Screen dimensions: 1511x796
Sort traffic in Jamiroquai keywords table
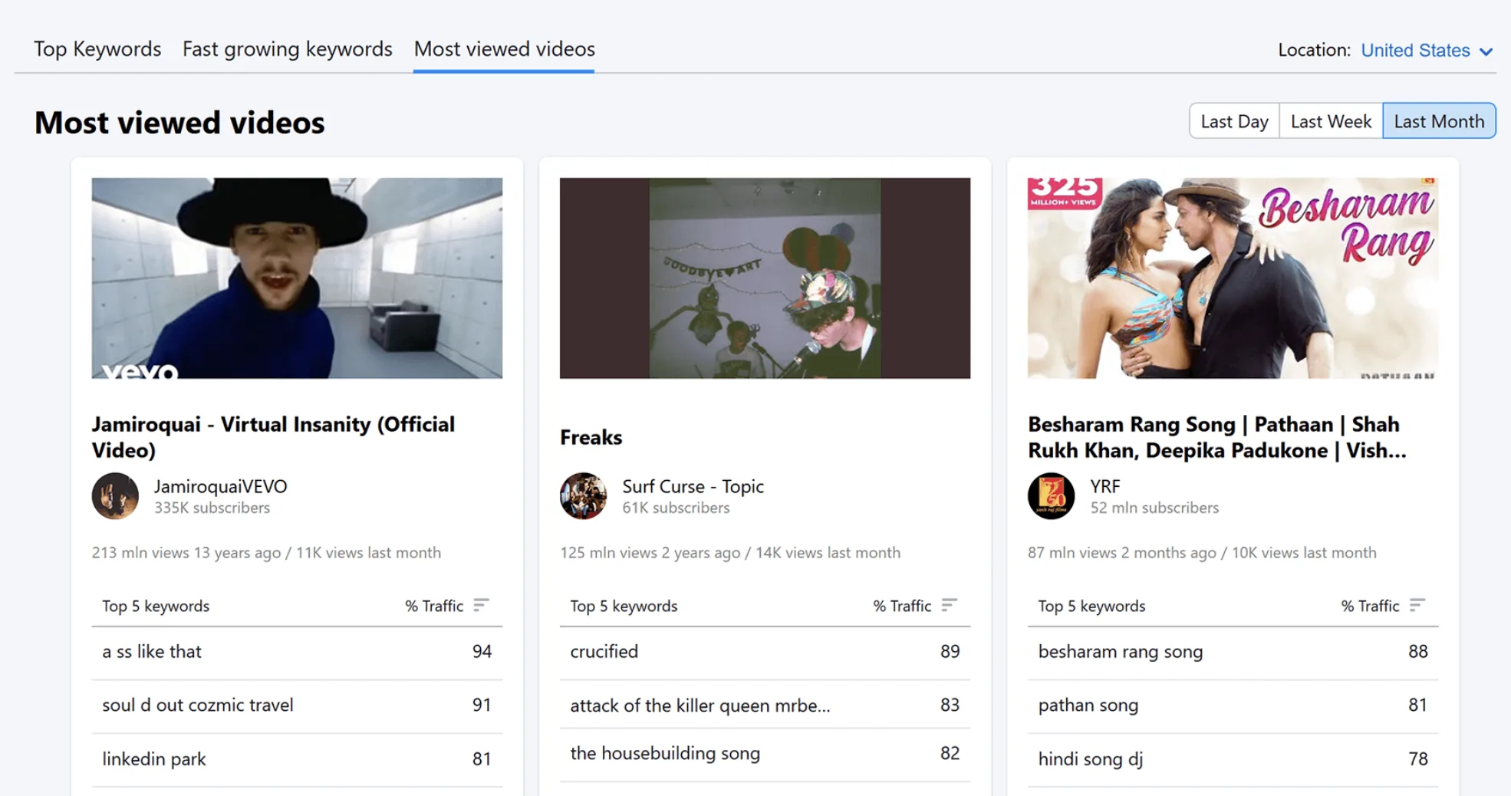pos(481,605)
